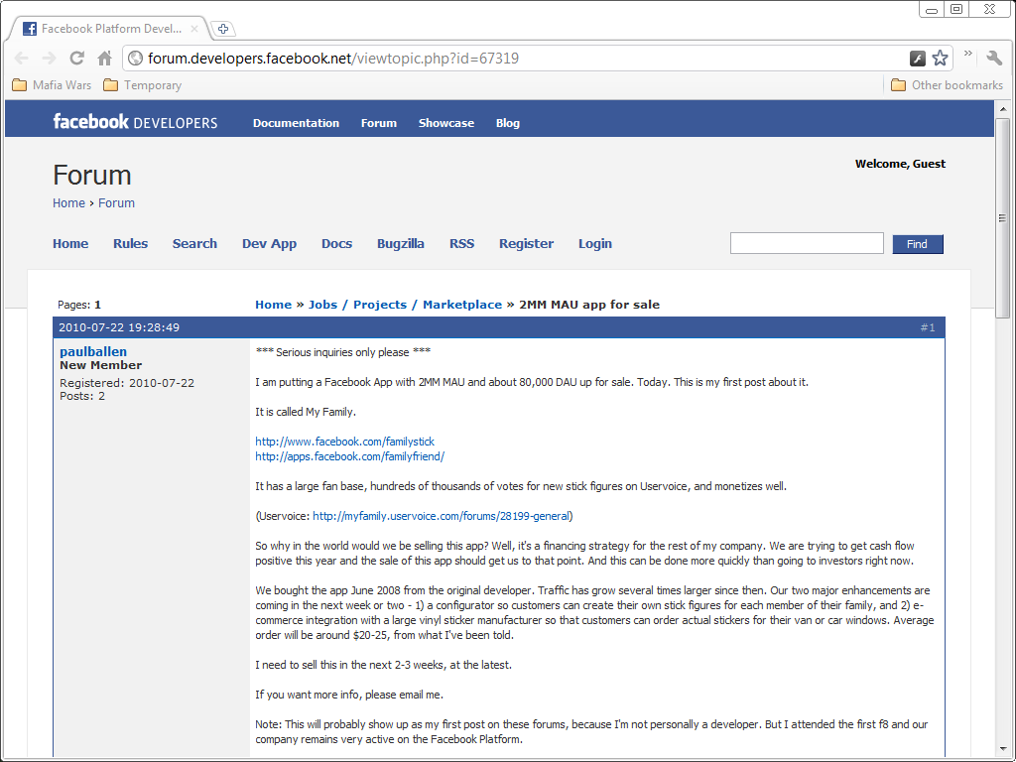The image size is (1016, 762).
Task: Go to forum Home menu item
Action: point(70,244)
